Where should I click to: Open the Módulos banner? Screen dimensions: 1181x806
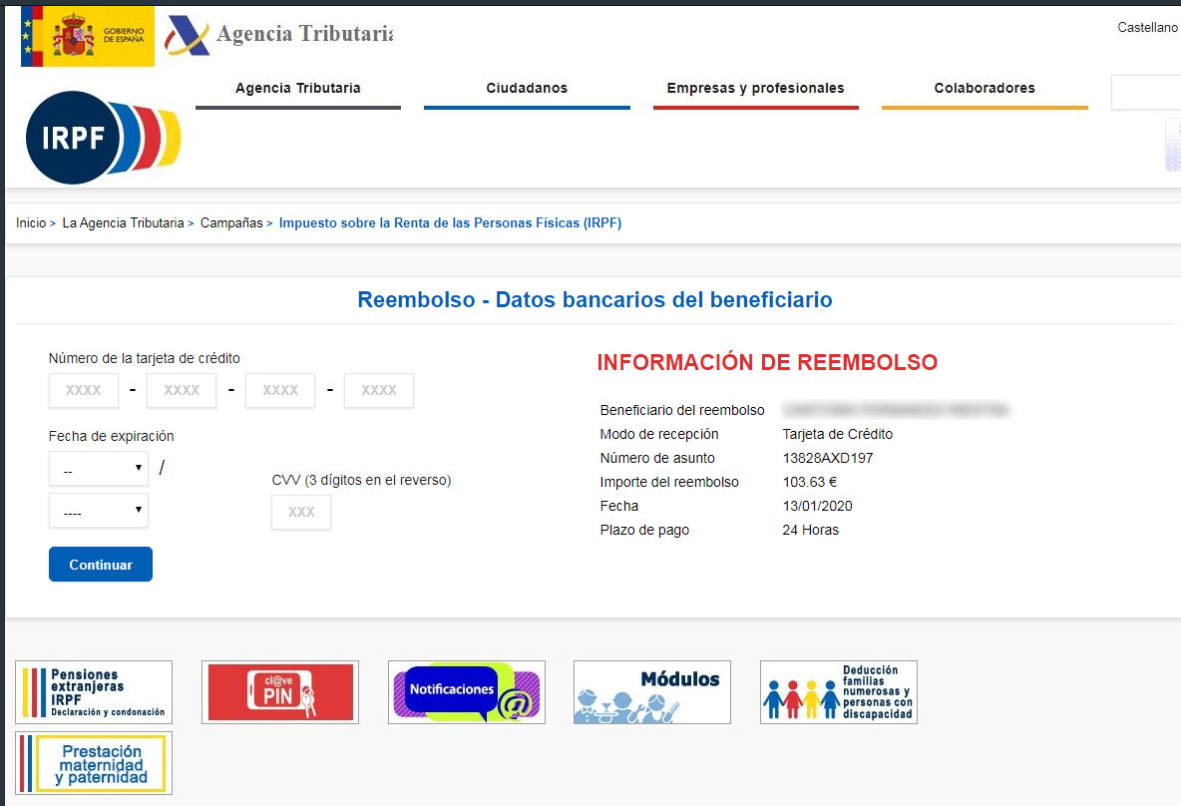click(x=651, y=692)
